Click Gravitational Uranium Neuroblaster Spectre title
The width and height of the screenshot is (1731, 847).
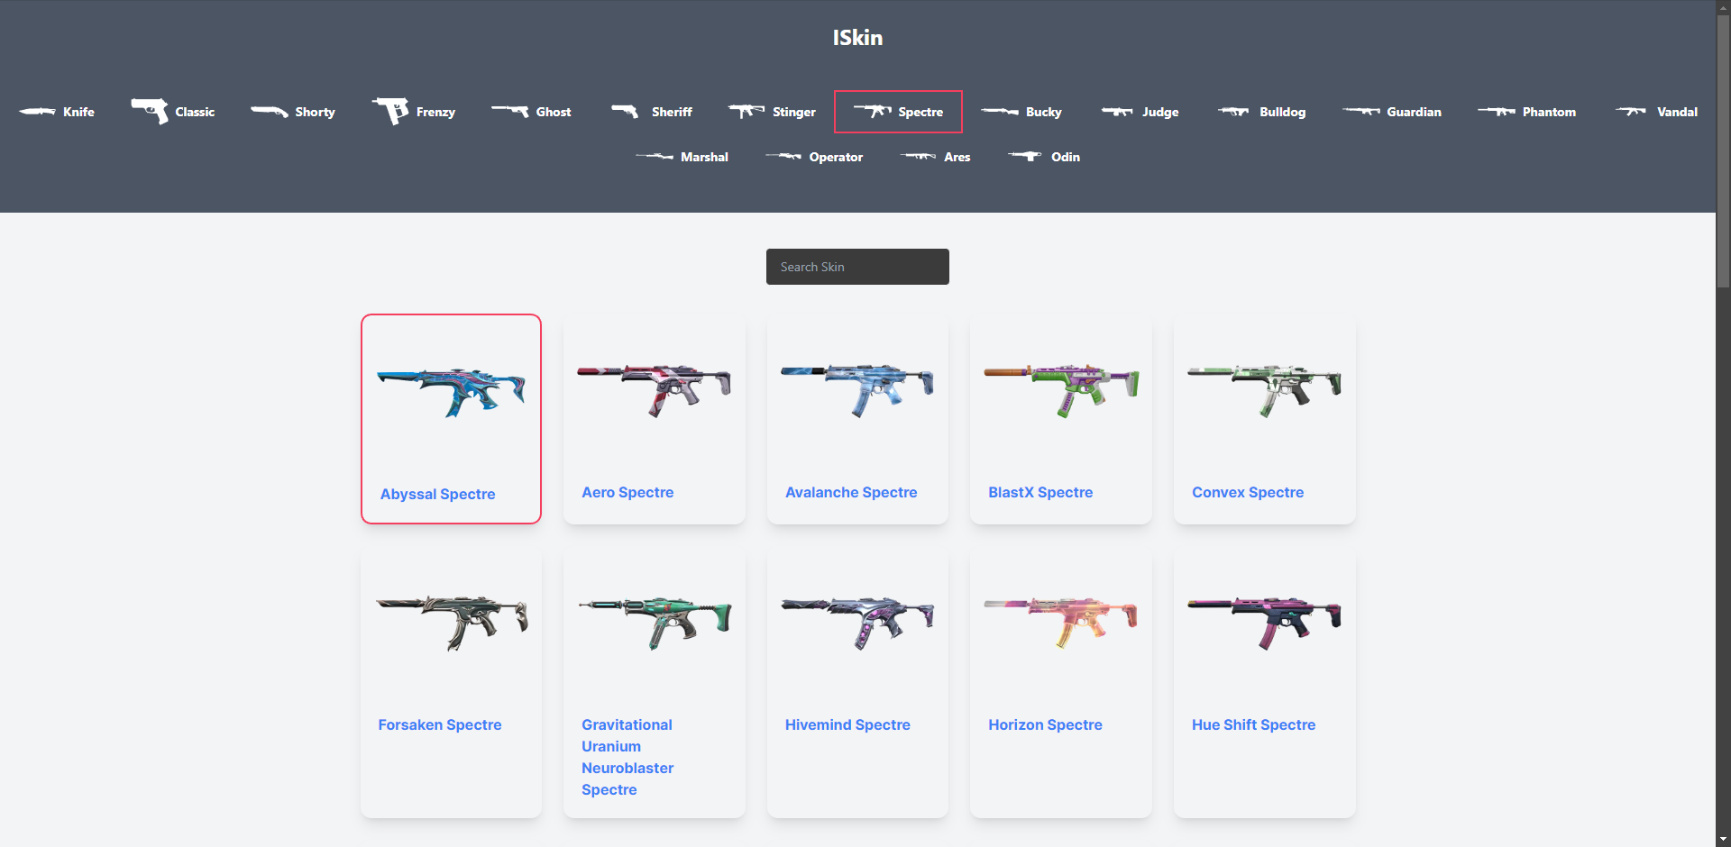[627, 757]
